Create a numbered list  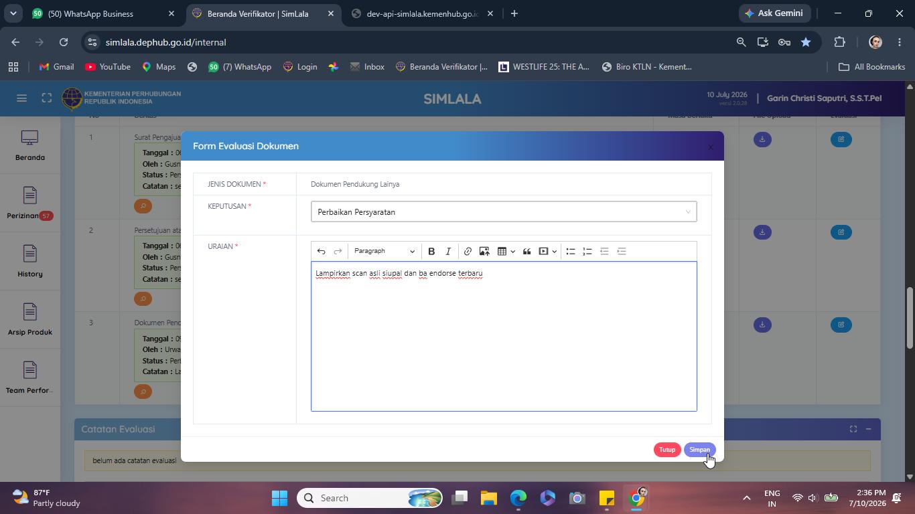[x=587, y=252]
